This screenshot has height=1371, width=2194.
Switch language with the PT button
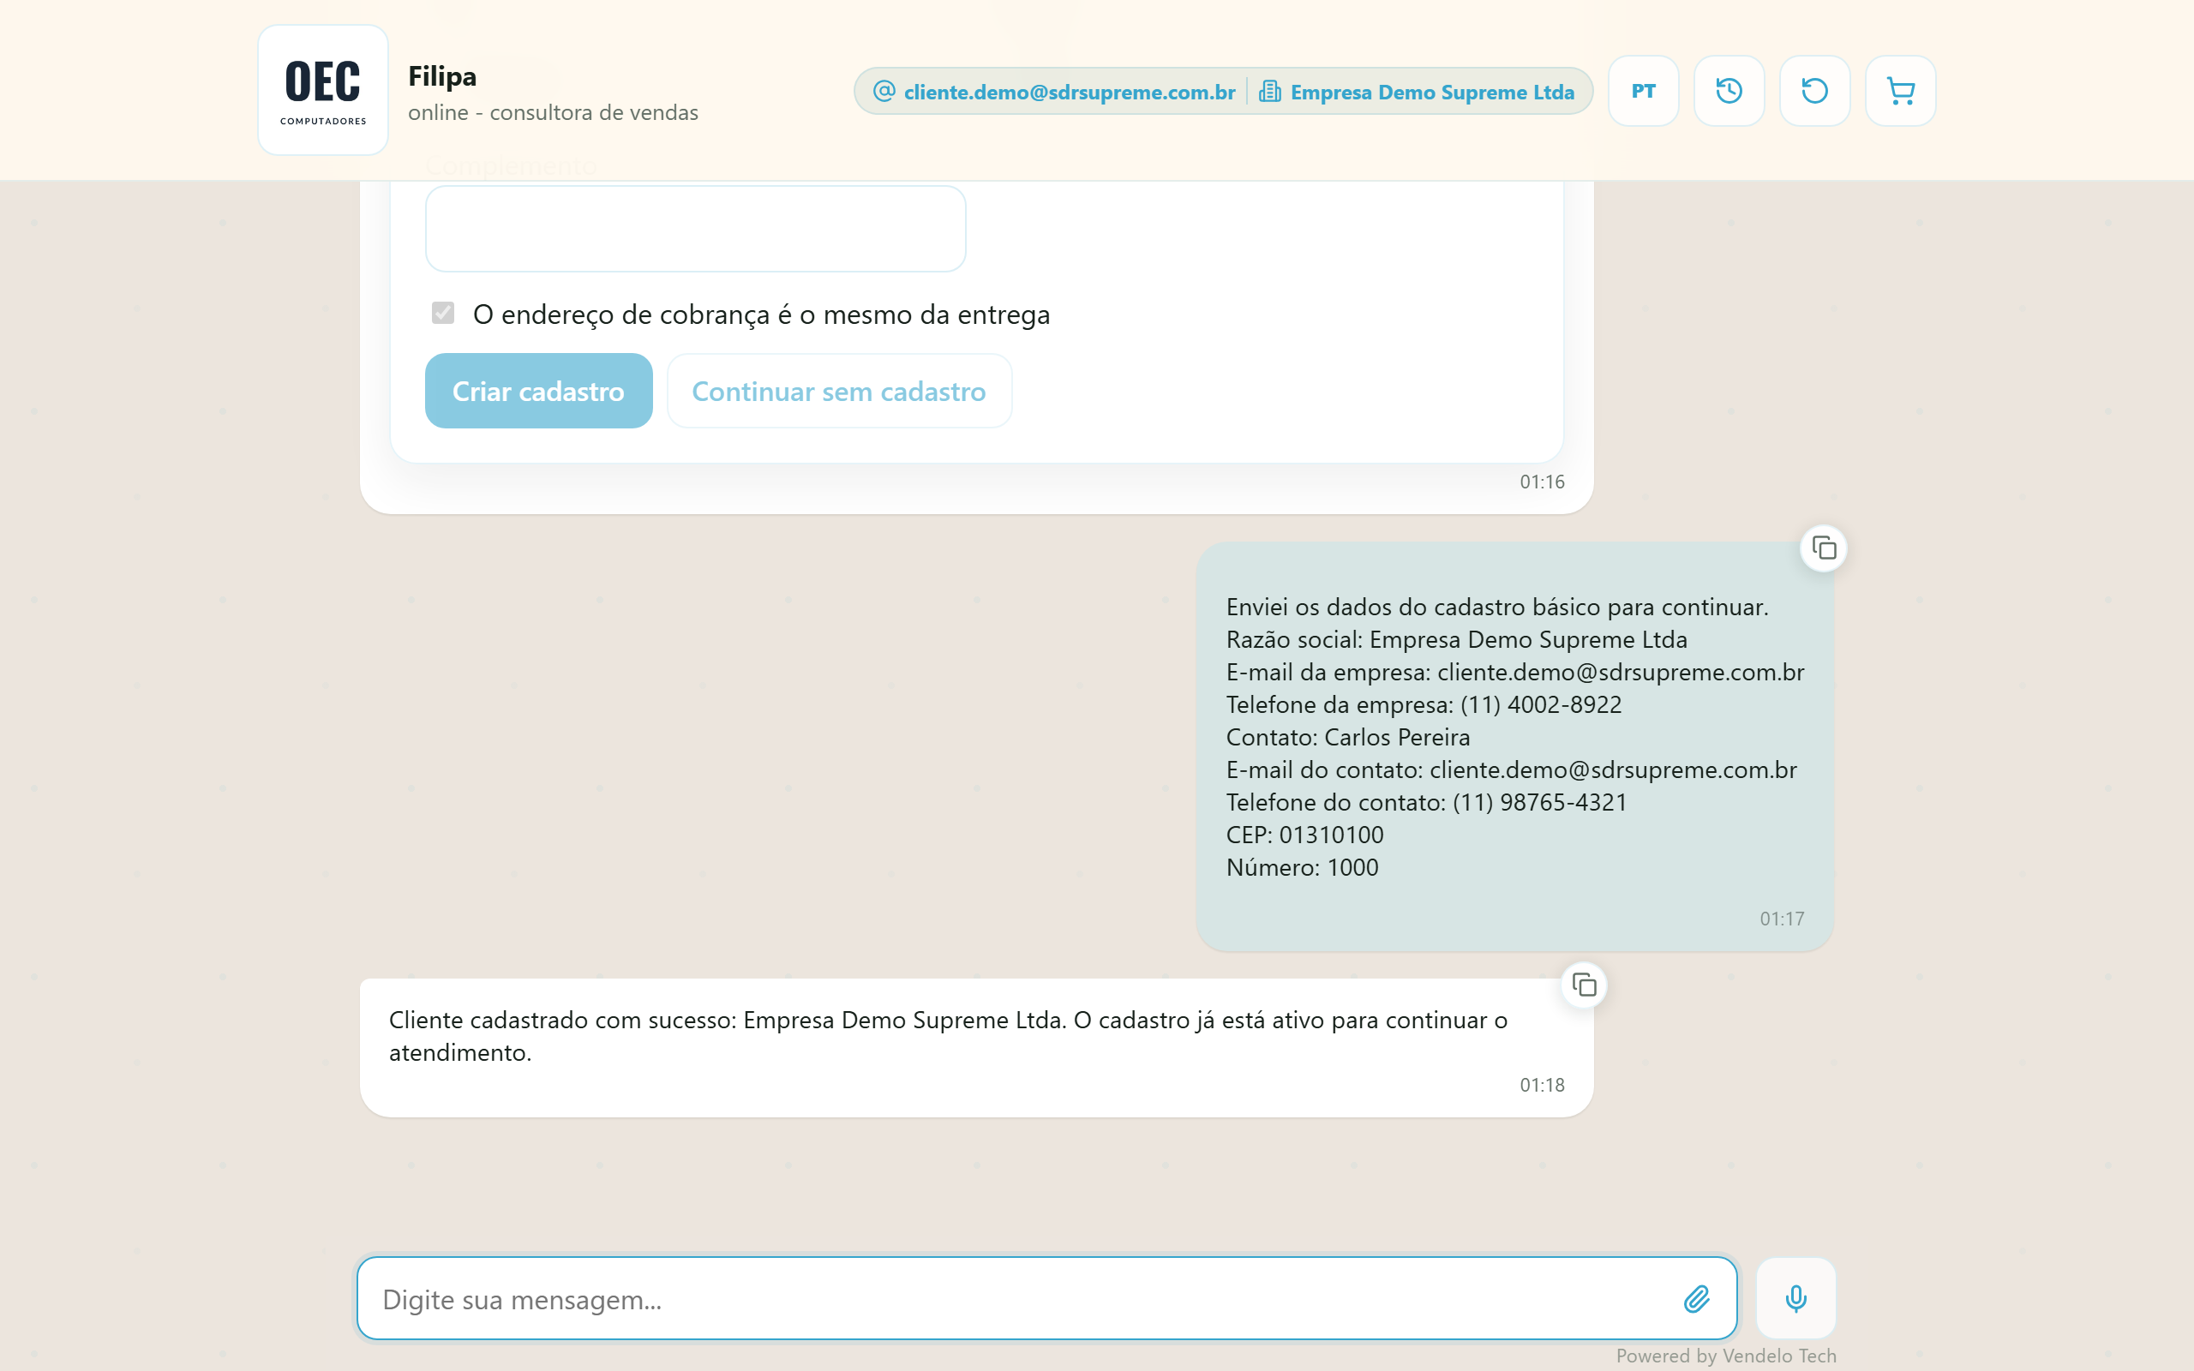tap(1643, 91)
